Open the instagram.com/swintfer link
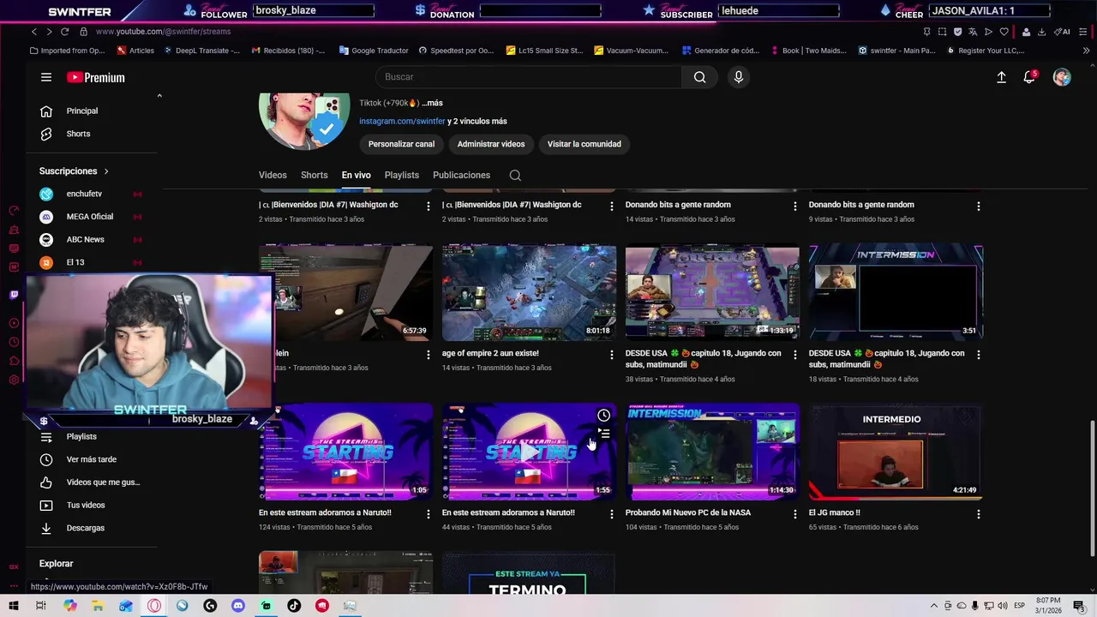The image size is (1097, 617). click(402, 122)
